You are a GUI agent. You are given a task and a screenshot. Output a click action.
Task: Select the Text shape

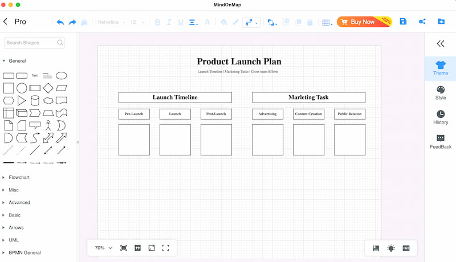tap(35, 76)
